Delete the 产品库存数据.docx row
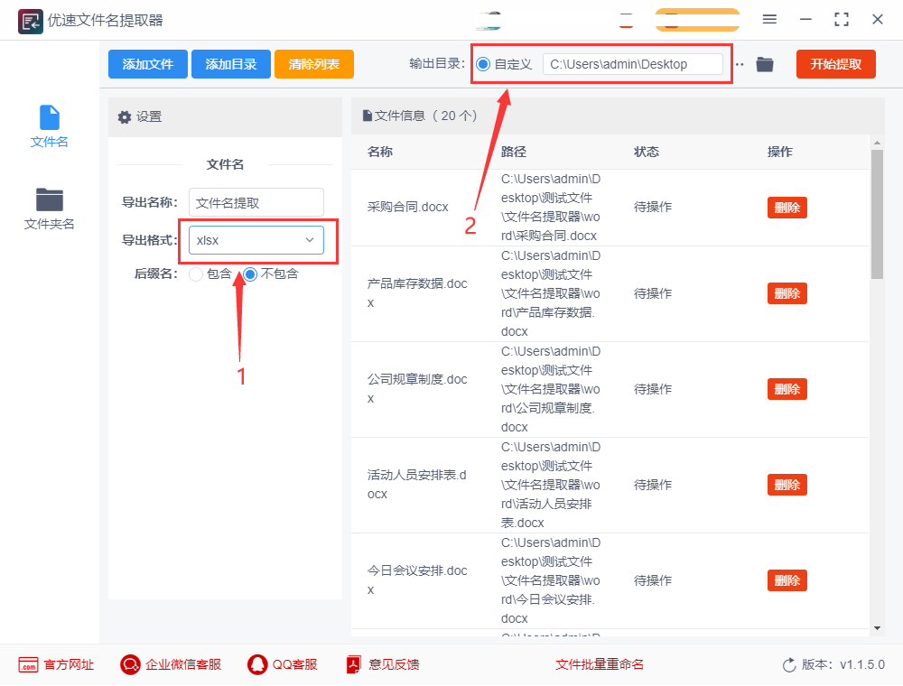This screenshot has height=686, width=903. [x=787, y=293]
